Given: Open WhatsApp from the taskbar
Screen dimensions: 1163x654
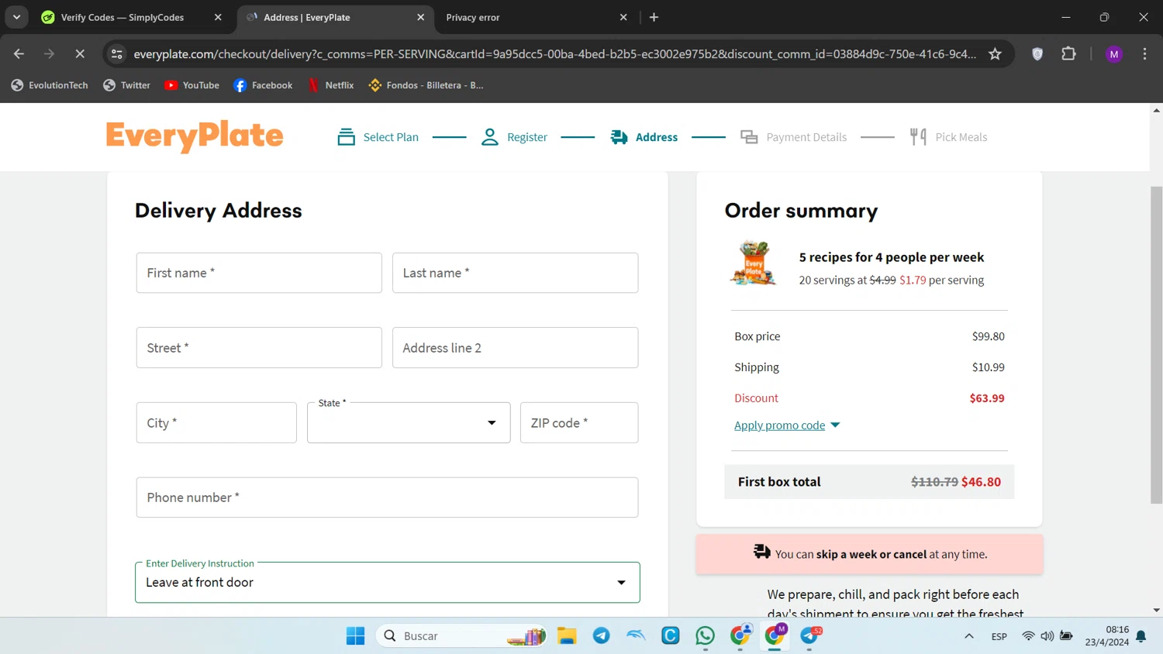Looking at the screenshot, I should (x=705, y=635).
